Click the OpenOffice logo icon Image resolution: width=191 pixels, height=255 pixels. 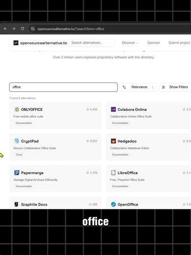113,204
